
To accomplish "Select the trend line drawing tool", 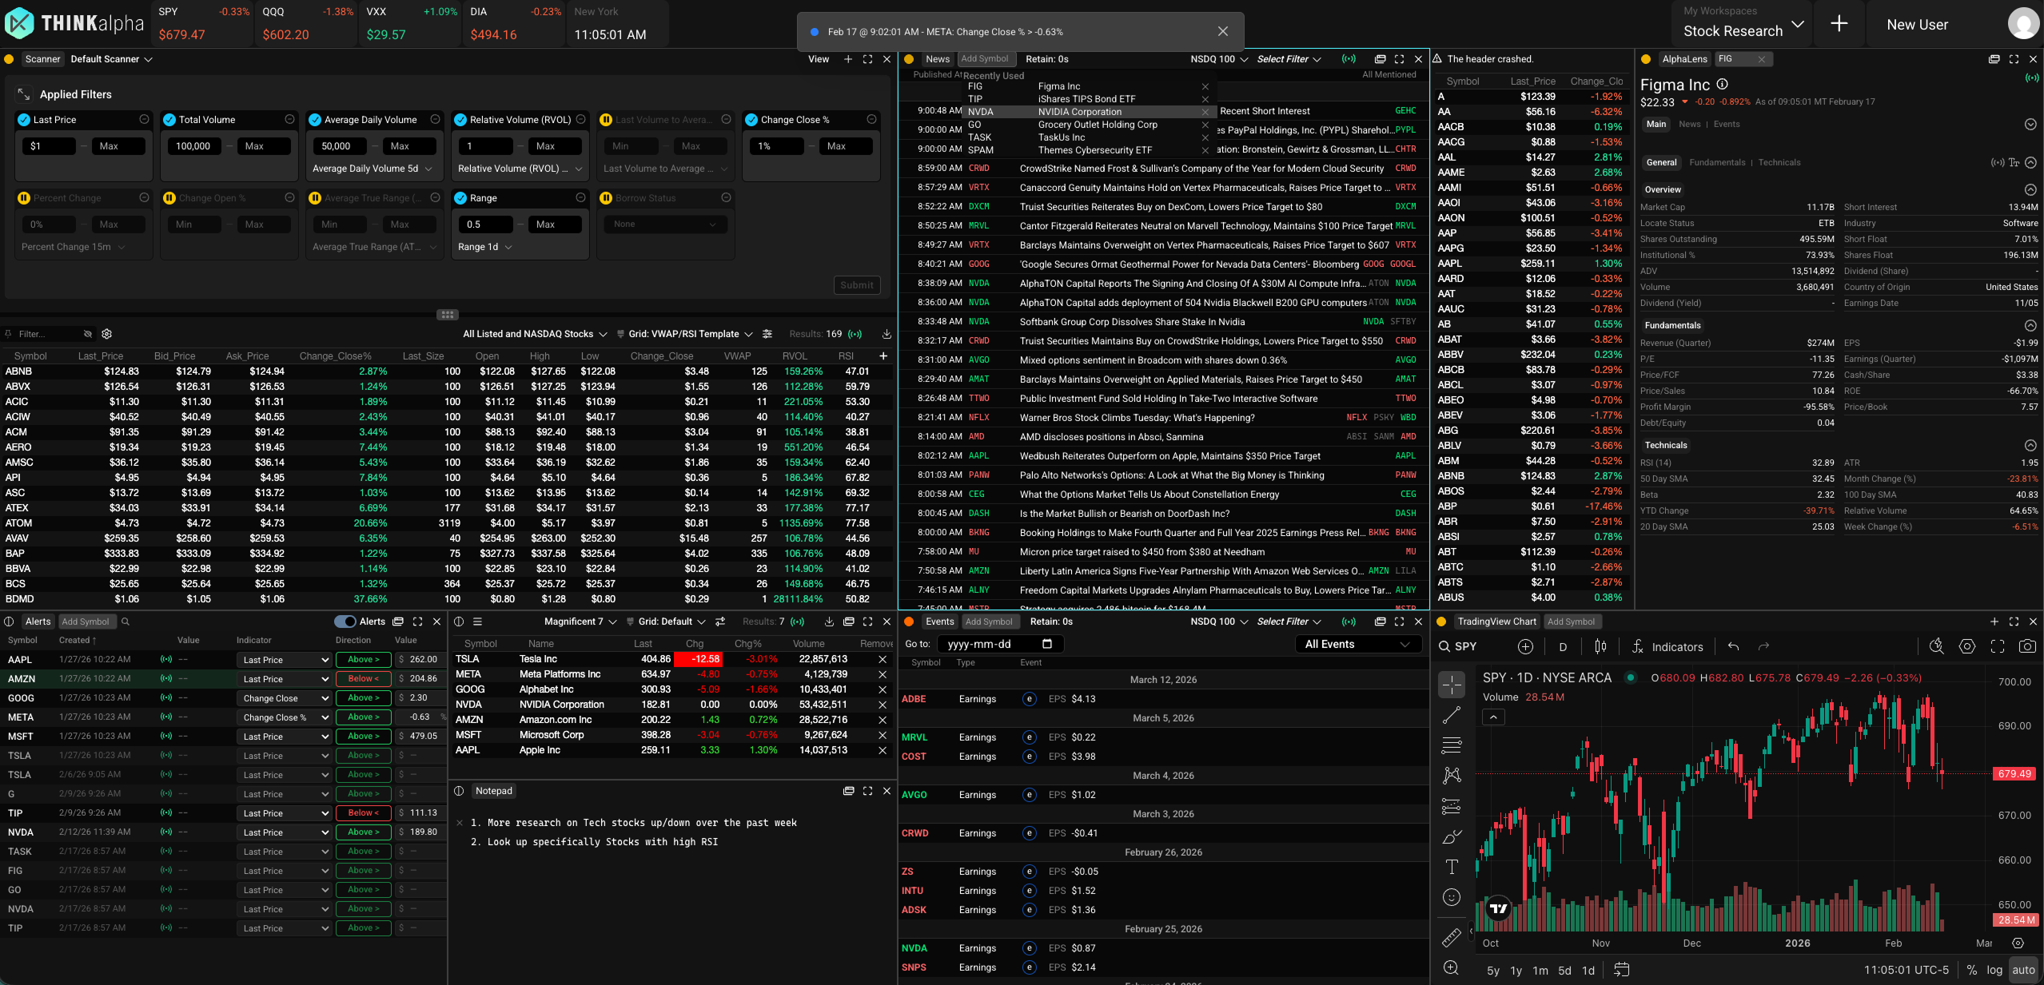I will tap(1451, 715).
